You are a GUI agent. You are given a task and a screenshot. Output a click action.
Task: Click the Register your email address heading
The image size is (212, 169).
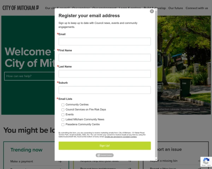pos(89,15)
